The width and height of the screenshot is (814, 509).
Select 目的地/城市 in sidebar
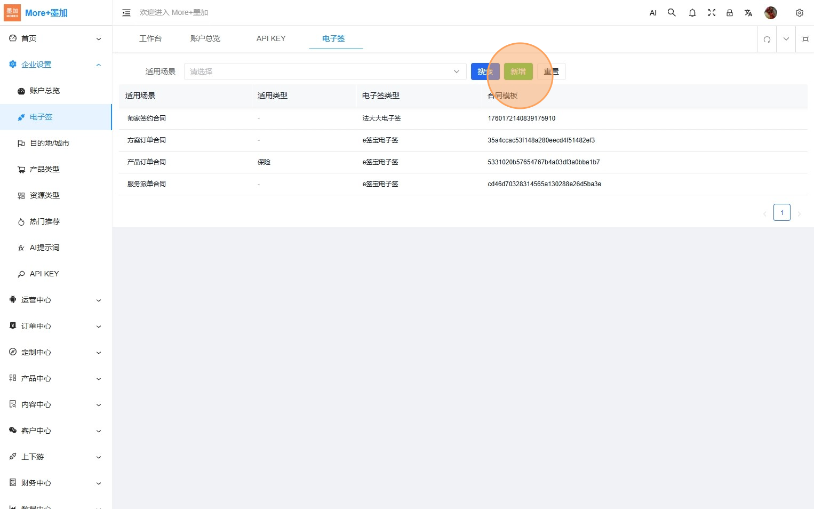click(x=49, y=143)
